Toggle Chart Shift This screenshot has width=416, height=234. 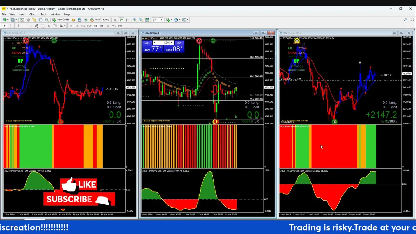coord(161,20)
